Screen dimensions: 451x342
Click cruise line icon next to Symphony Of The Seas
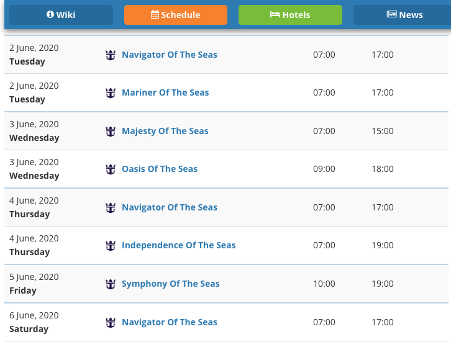click(x=111, y=284)
